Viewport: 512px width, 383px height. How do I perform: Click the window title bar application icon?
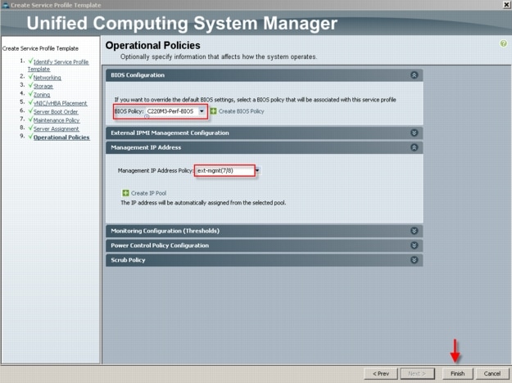(5, 5)
